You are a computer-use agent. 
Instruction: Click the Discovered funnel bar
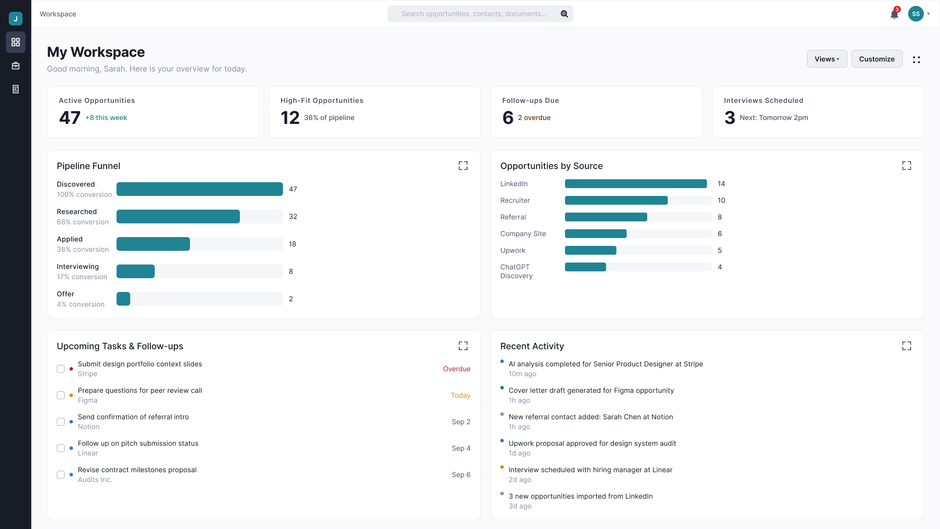(200, 189)
